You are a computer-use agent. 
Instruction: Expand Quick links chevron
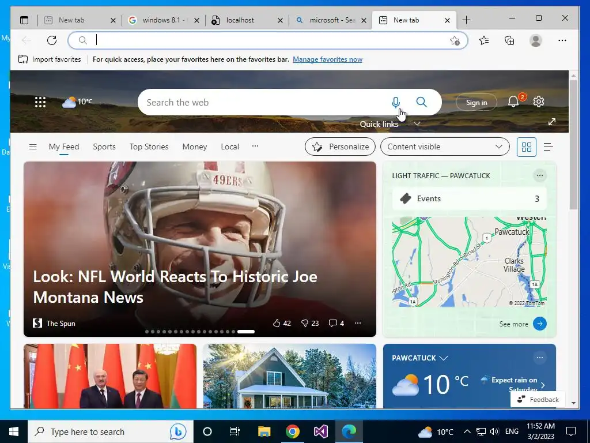click(417, 123)
